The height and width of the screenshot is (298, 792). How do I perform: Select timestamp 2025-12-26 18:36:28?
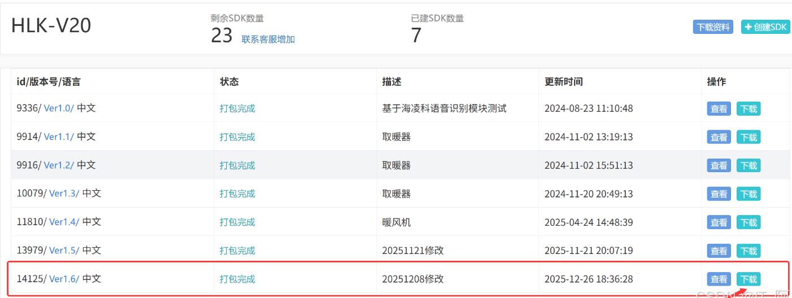point(589,279)
